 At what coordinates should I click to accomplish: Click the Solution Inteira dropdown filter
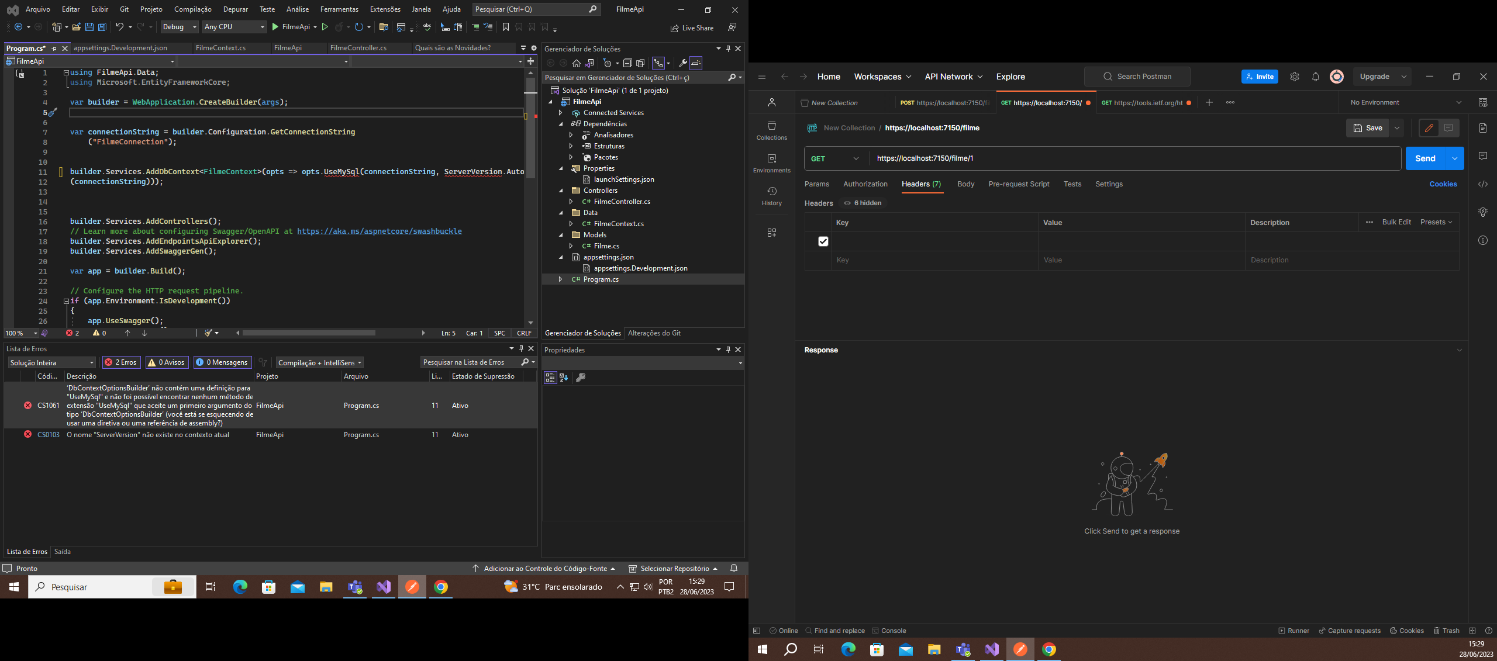[x=51, y=362]
